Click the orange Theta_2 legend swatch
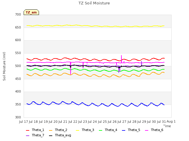This screenshot has height=141, width=189. (x=51, y=130)
